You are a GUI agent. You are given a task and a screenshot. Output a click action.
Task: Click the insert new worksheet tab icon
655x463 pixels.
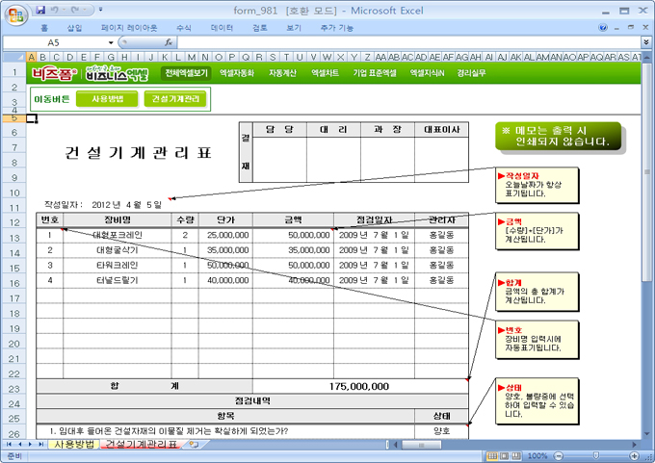tap(193, 445)
